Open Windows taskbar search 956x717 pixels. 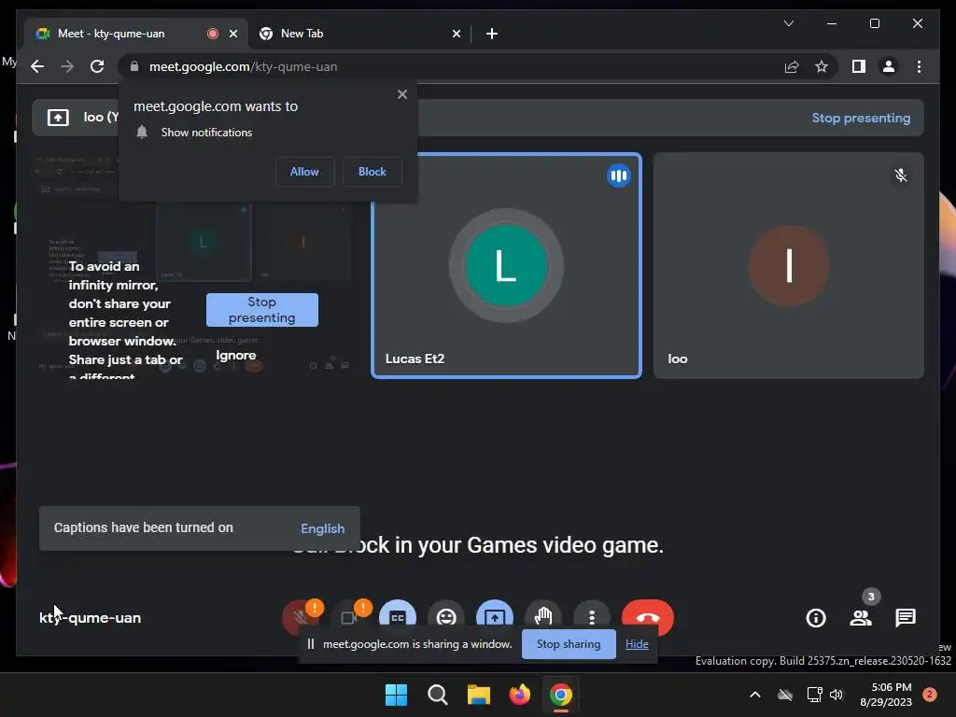pos(437,695)
